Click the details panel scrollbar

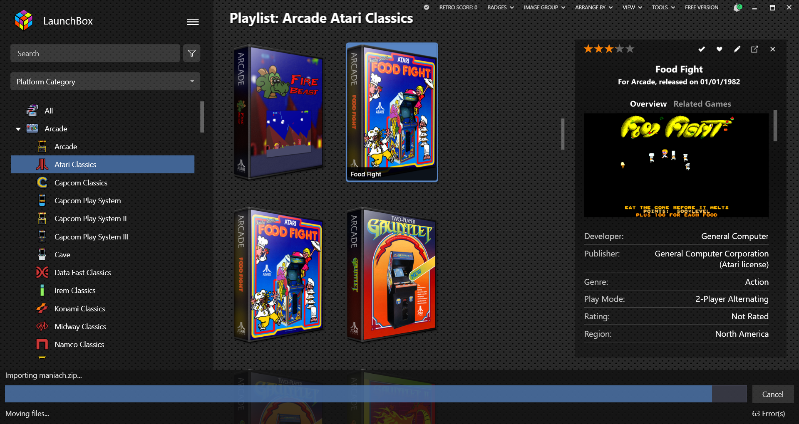tap(775, 126)
